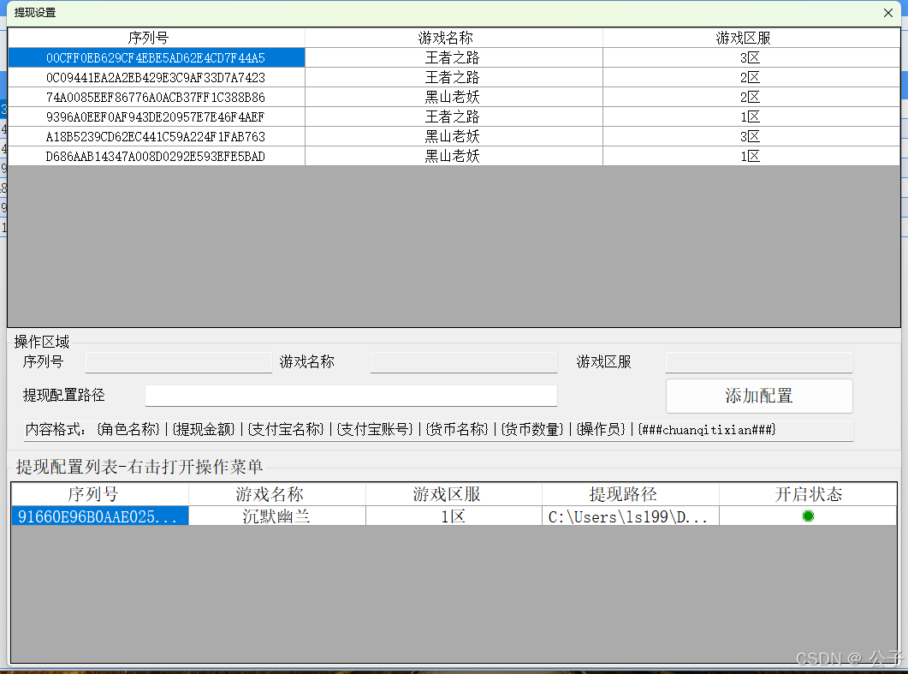Click the 2区 cell of the 74A0085E row
The height and width of the screenshot is (674, 908).
[751, 98]
